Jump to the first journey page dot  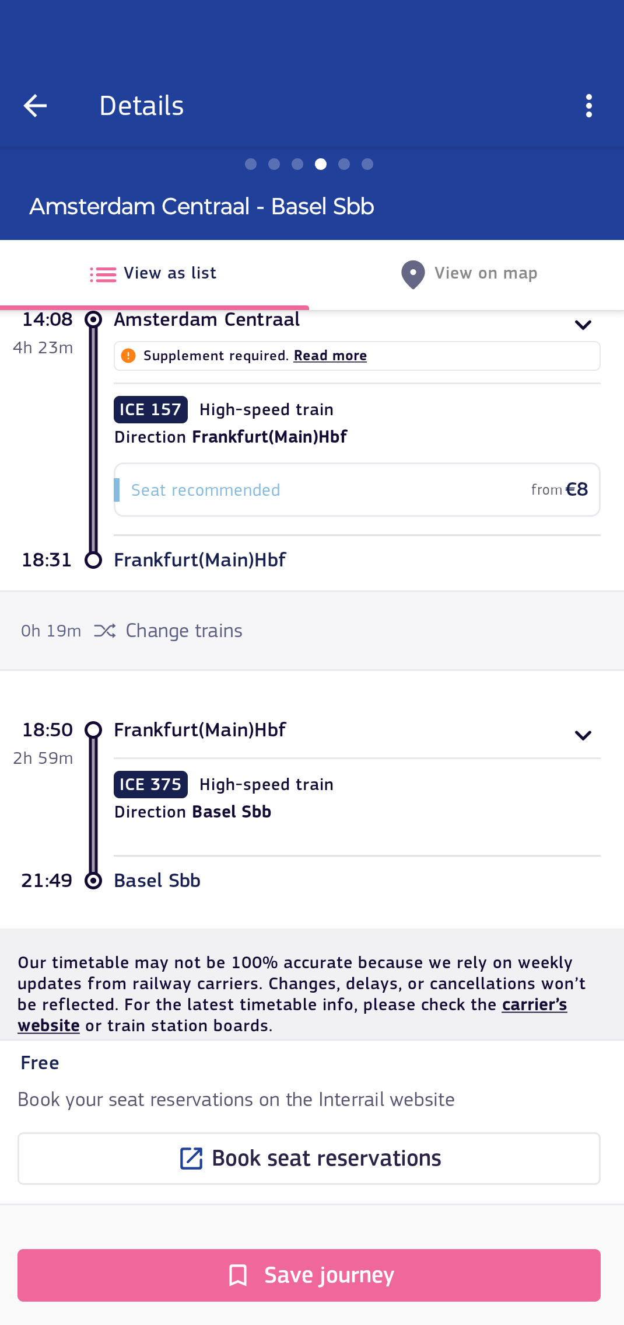(x=251, y=164)
